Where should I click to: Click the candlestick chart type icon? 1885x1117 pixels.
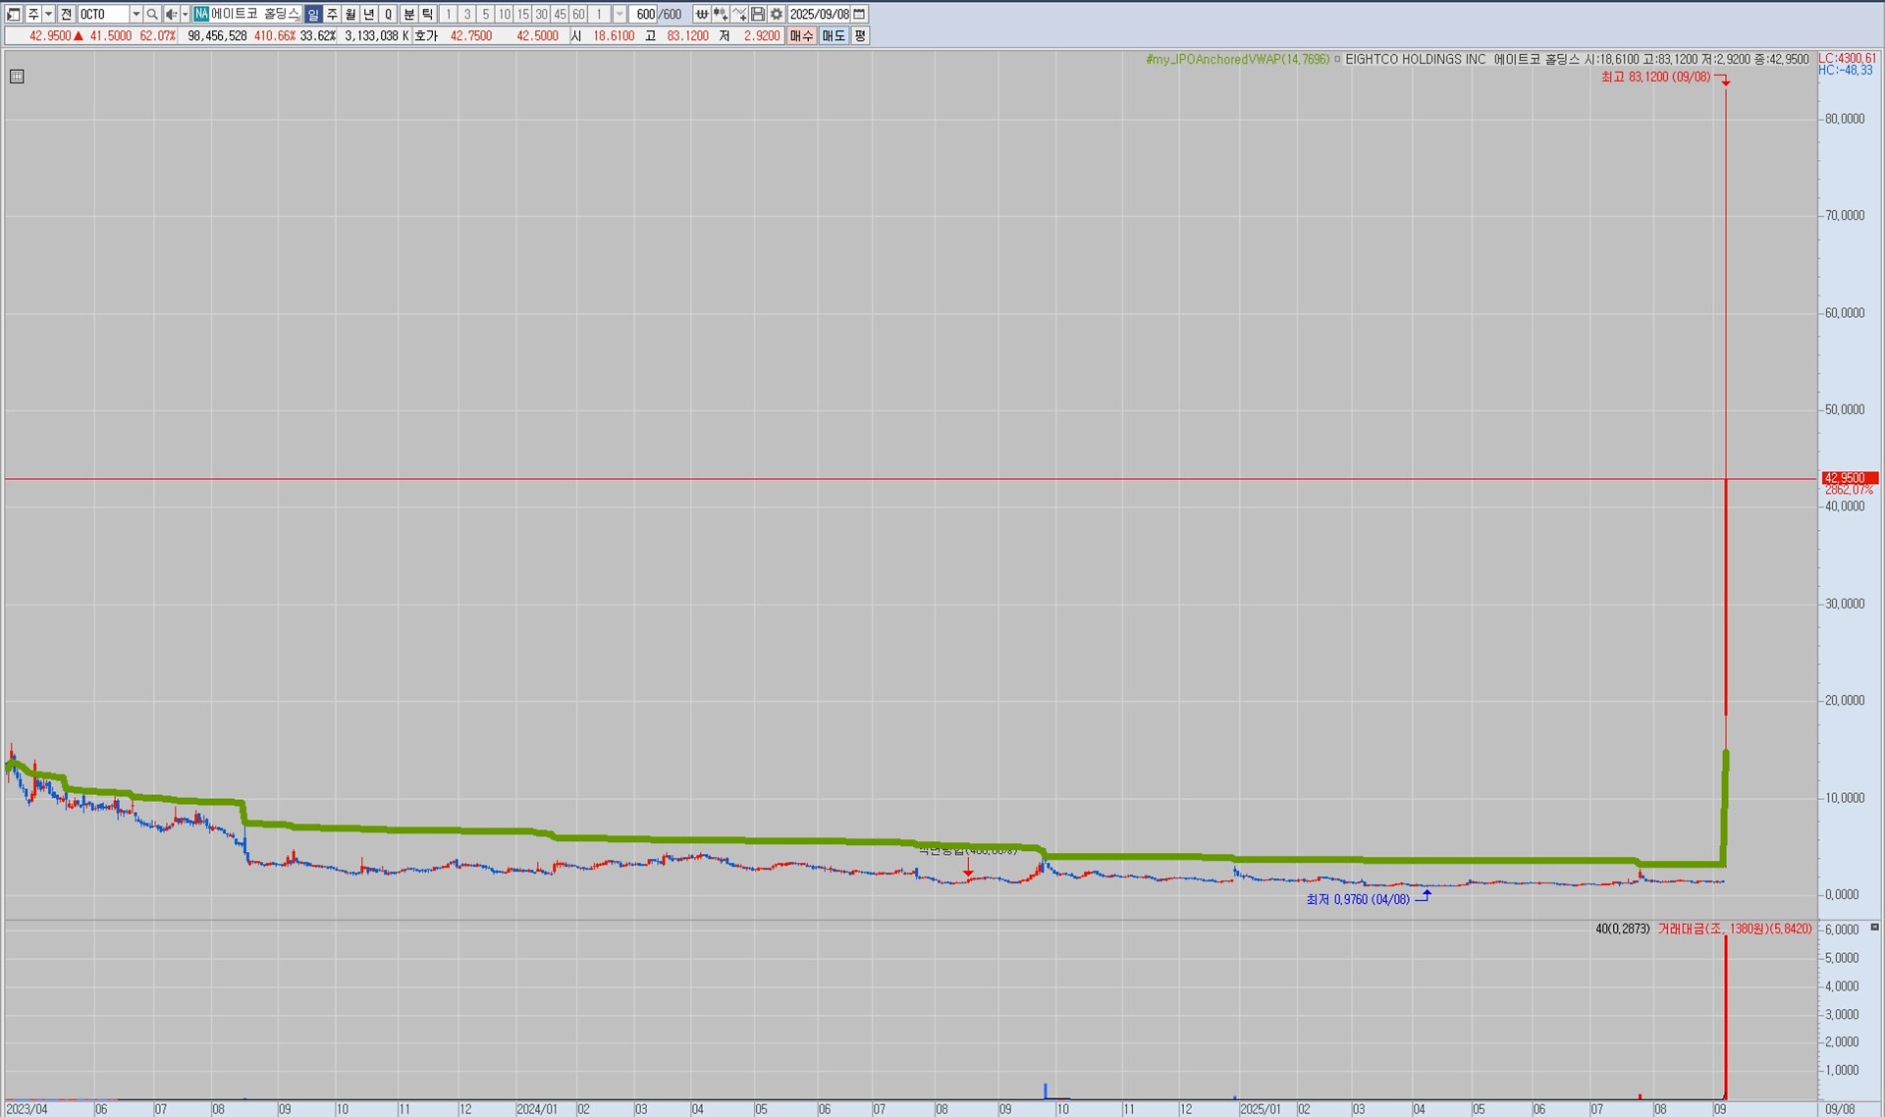coord(721,14)
